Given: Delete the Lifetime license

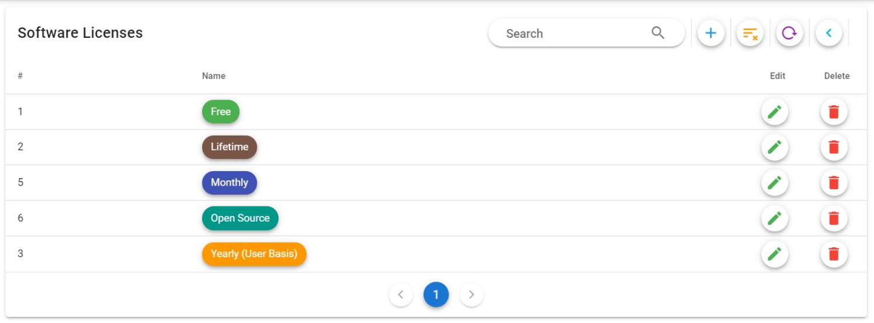Looking at the screenshot, I should tap(834, 147).
